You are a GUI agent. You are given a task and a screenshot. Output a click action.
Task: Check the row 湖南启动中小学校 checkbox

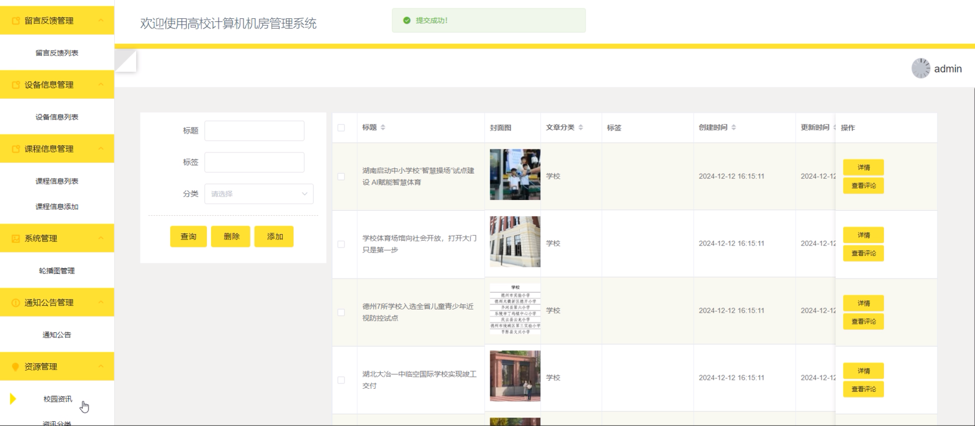(341, 177)
